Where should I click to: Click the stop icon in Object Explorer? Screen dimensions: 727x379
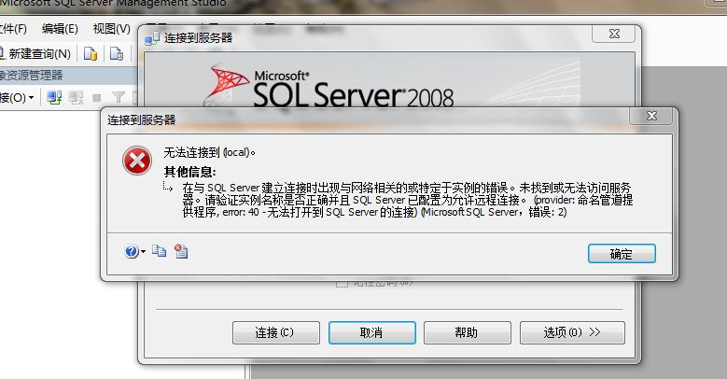point(96,97)
